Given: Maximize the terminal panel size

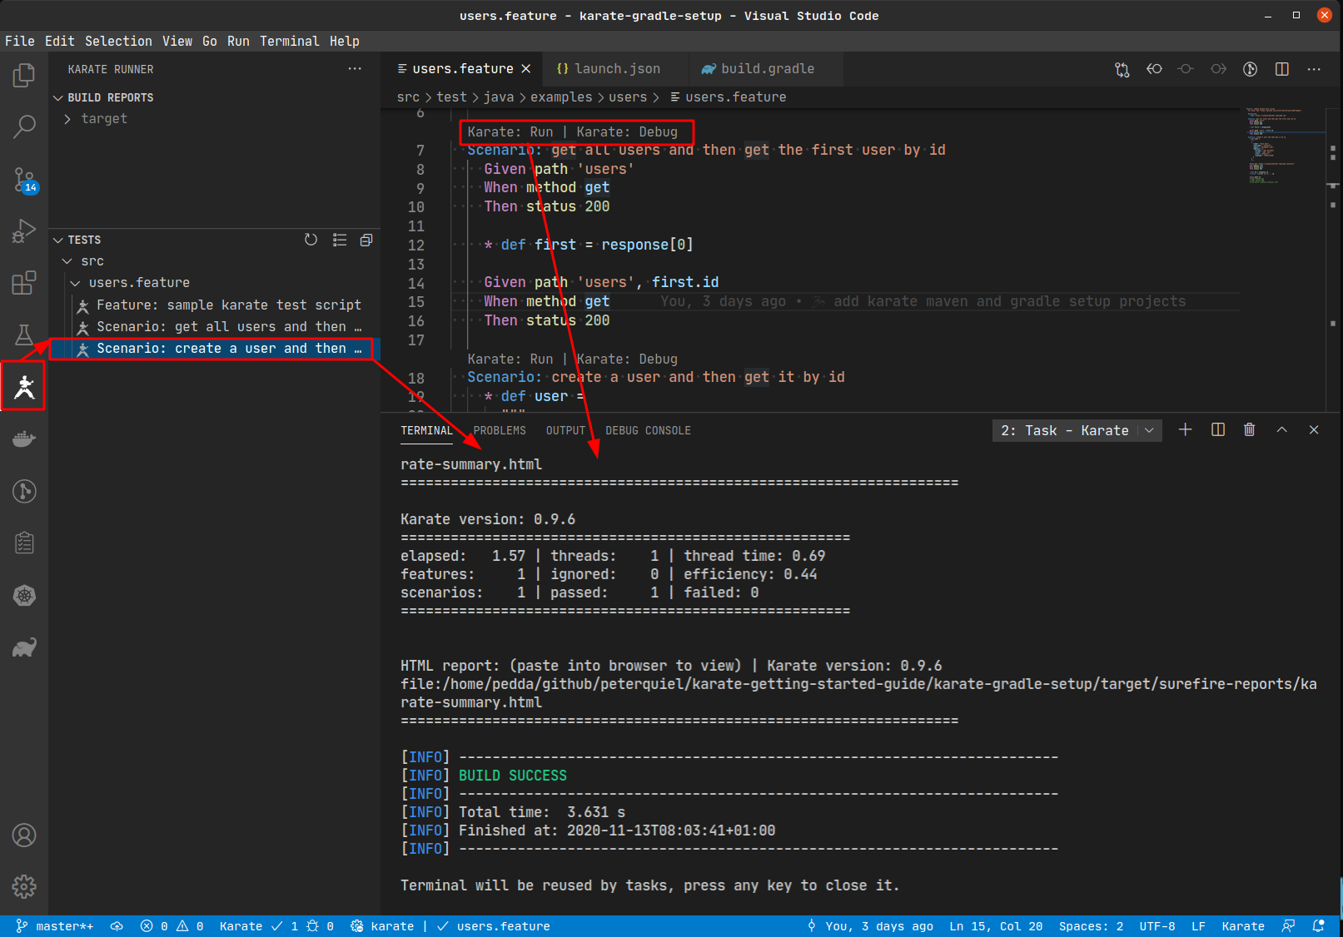Looking at the screenshot, I should point(1281,430).
